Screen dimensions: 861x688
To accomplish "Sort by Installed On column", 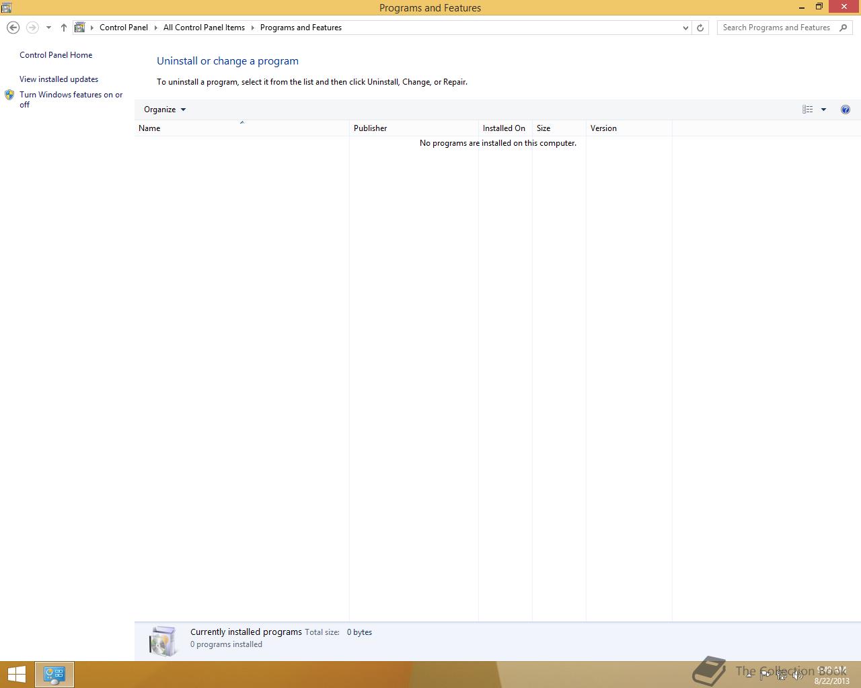I will (x=505, y=128).
